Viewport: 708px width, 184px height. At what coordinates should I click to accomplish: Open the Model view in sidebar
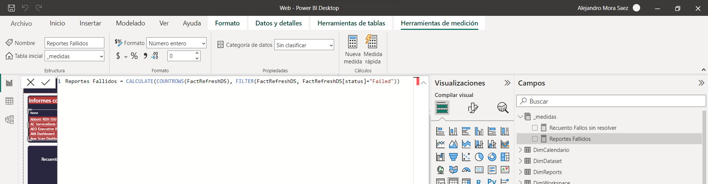point(9,119)
